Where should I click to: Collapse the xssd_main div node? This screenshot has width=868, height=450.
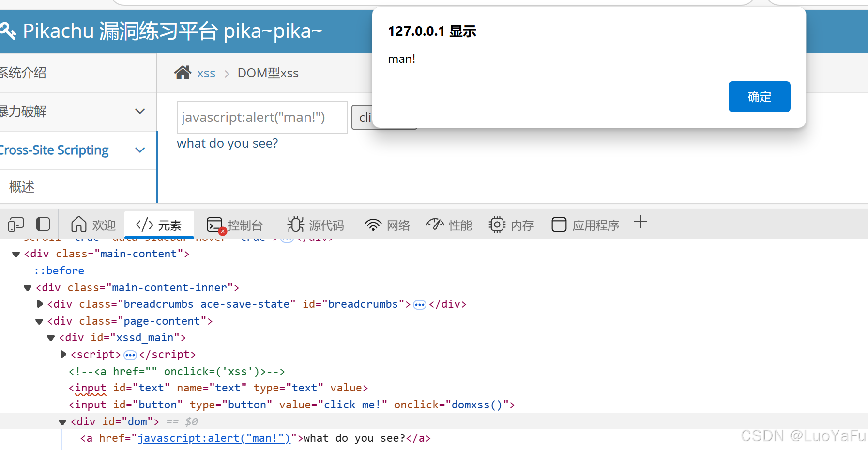tap(51, 338)
